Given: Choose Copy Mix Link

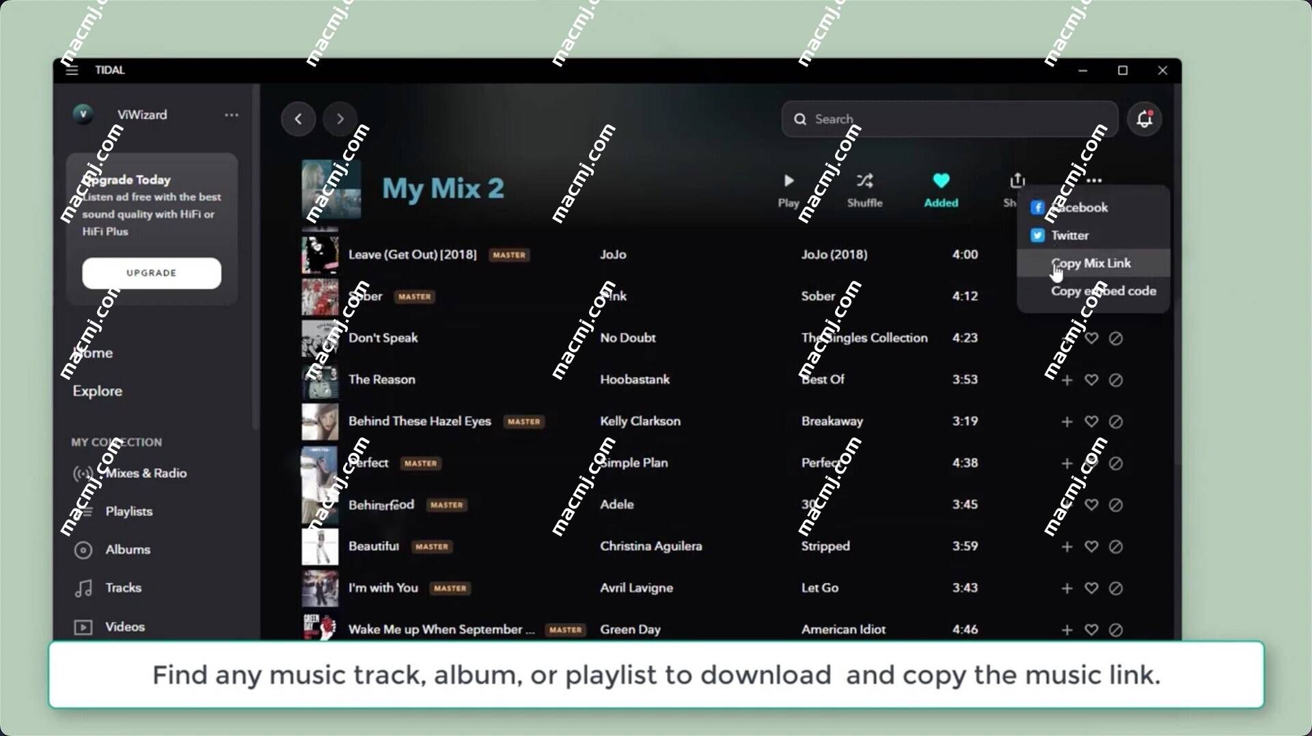Looking at the screenshot, I should point(1093,263).
